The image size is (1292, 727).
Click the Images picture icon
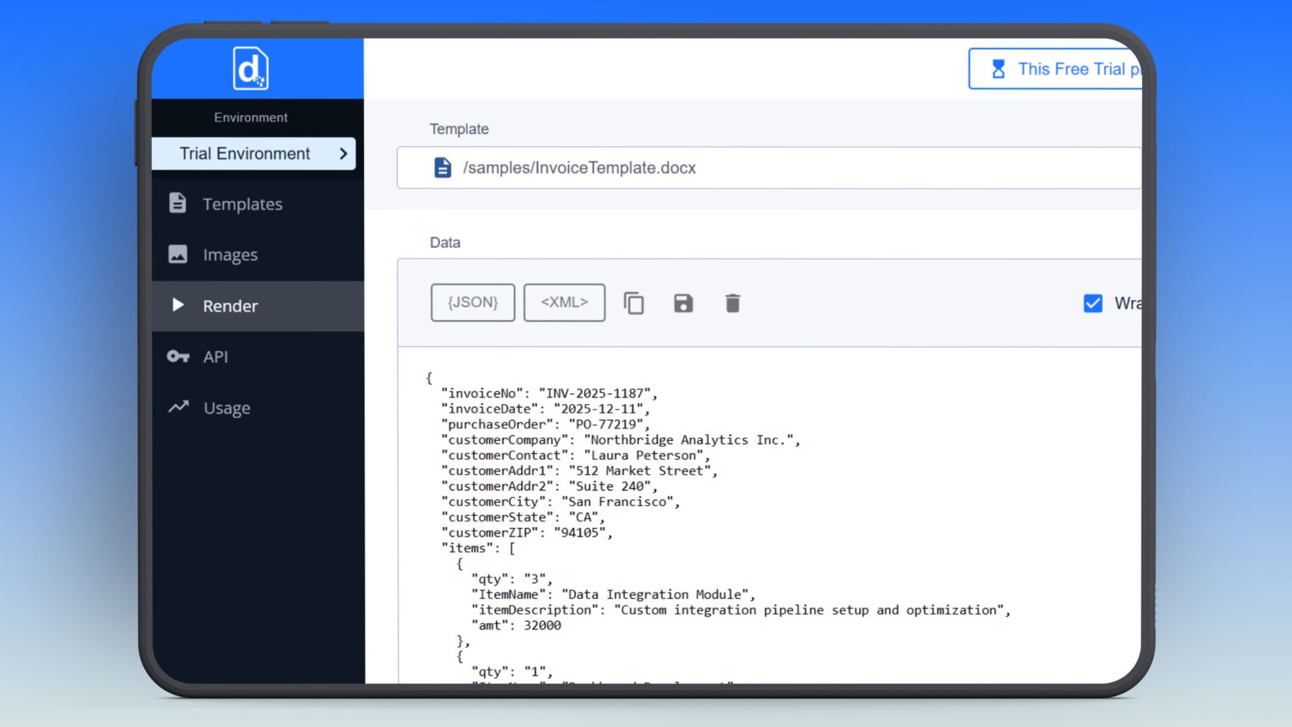[x=178, y=254]
